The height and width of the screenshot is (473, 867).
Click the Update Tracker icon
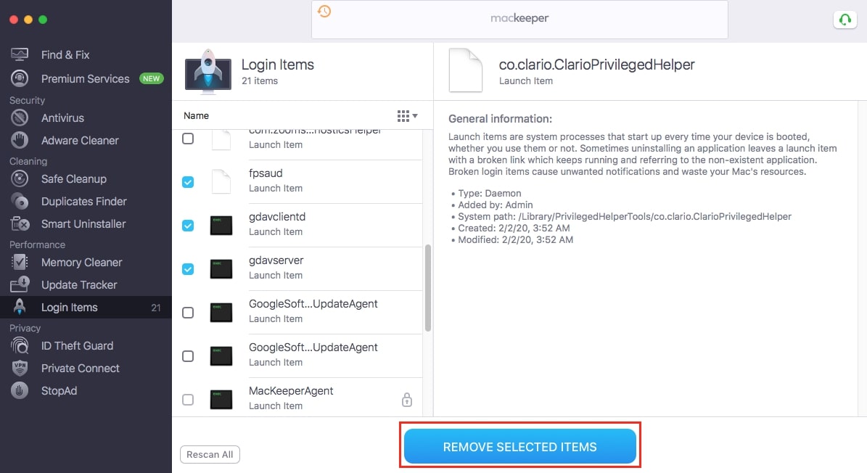point(20,284)
